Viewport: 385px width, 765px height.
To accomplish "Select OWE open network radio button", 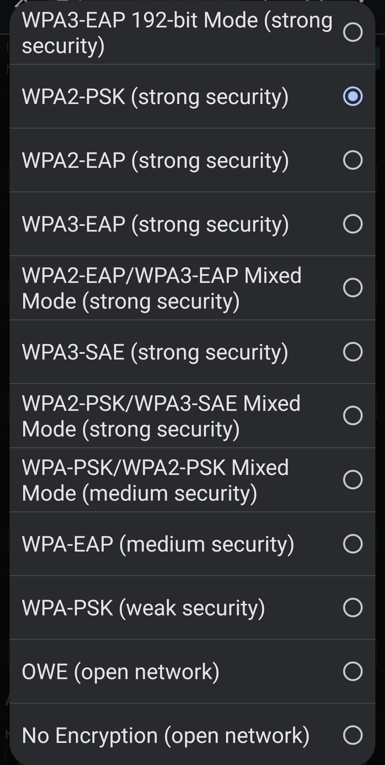I will pyautogui.click(x=353, y=671).
